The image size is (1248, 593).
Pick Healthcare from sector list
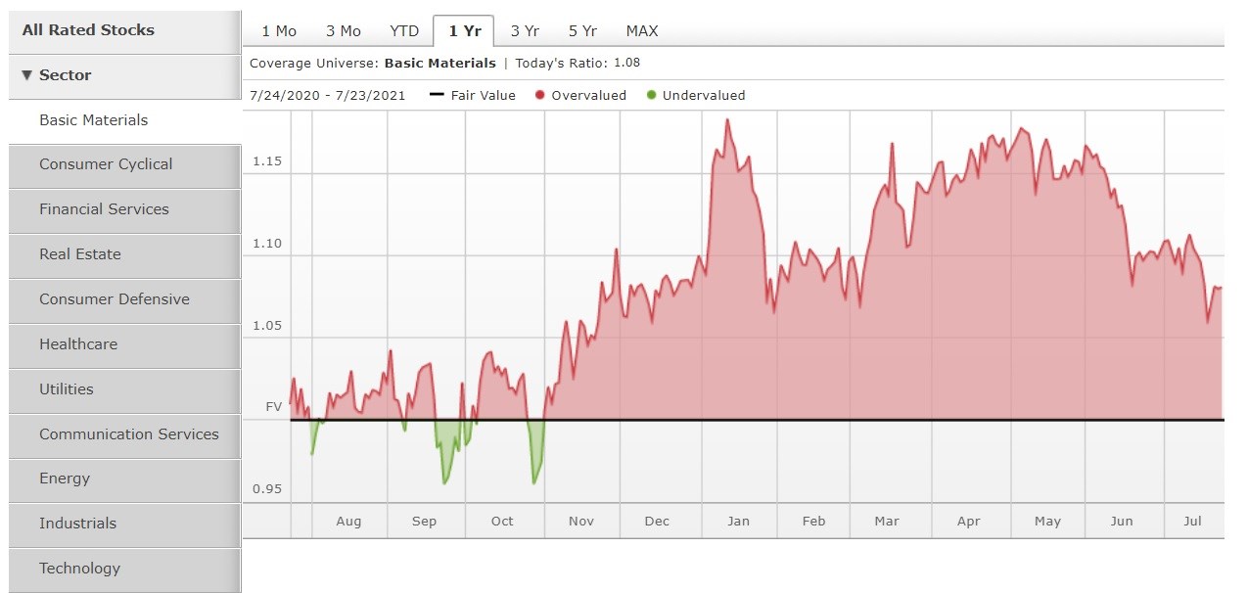pyautogui.click(x=78, y=344)
